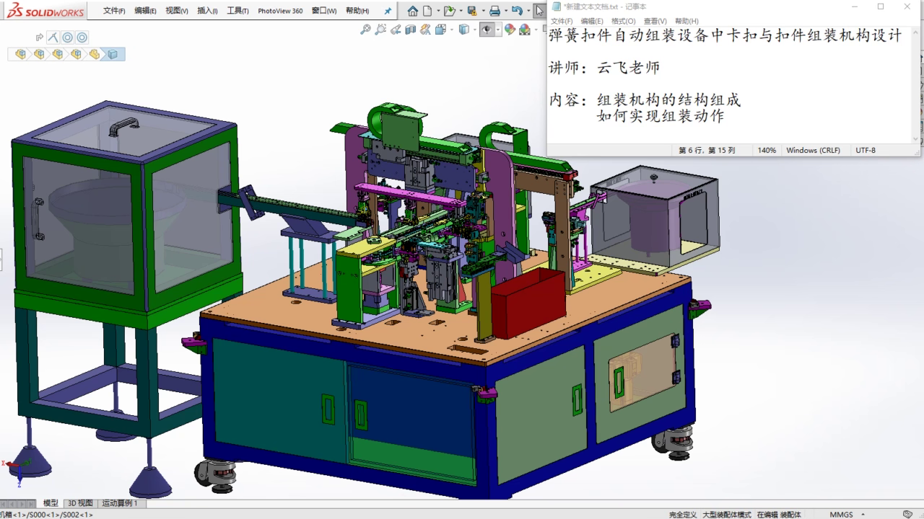Open the 工具(T) menu
Screen dimensions: 924x519
[x=237, y=11]
